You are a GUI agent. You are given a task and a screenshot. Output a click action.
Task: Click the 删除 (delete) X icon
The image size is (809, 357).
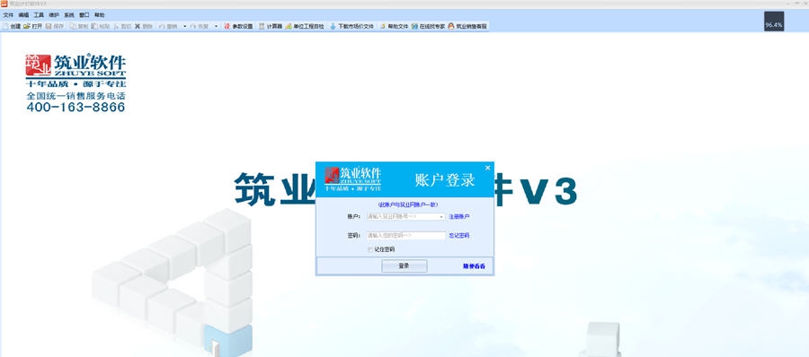point(138,26)
